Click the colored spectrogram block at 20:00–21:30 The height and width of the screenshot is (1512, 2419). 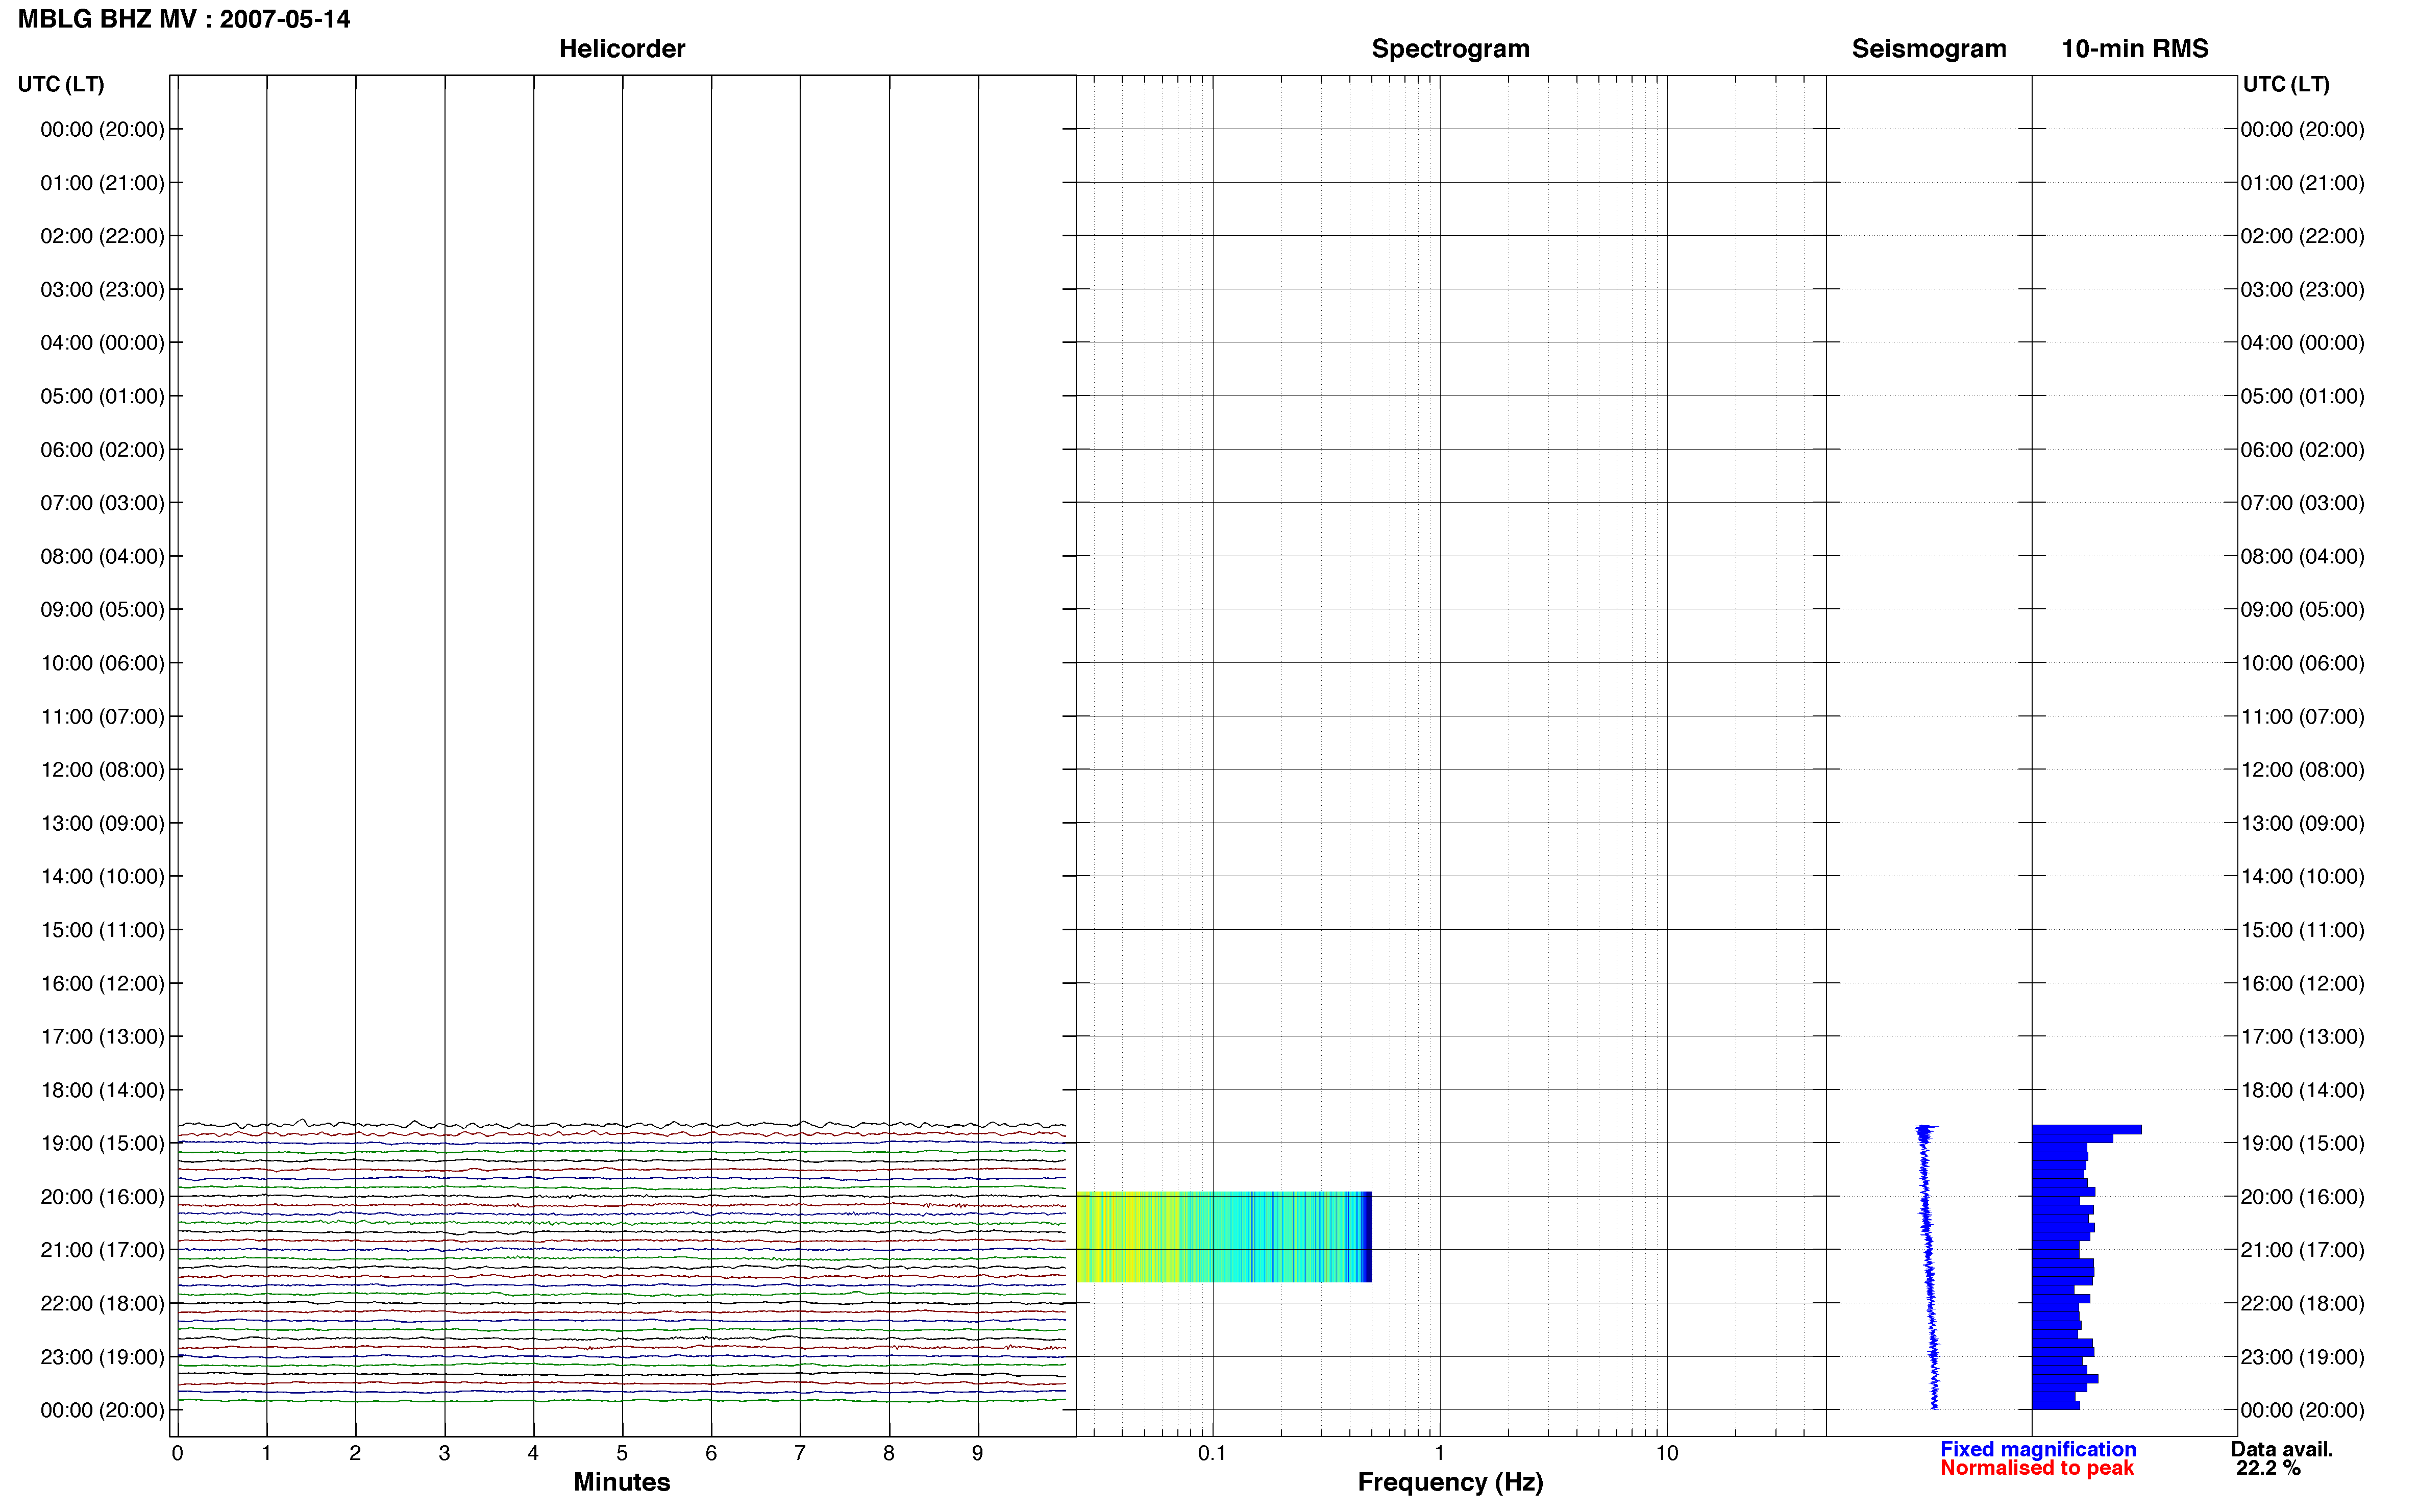[x=1223, y=1237]
